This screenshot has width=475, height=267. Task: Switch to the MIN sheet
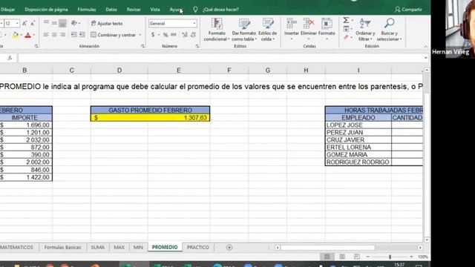coord(138,247)
